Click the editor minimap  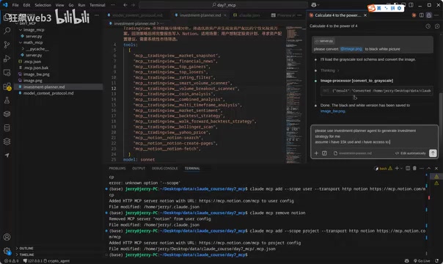[295, 94]
